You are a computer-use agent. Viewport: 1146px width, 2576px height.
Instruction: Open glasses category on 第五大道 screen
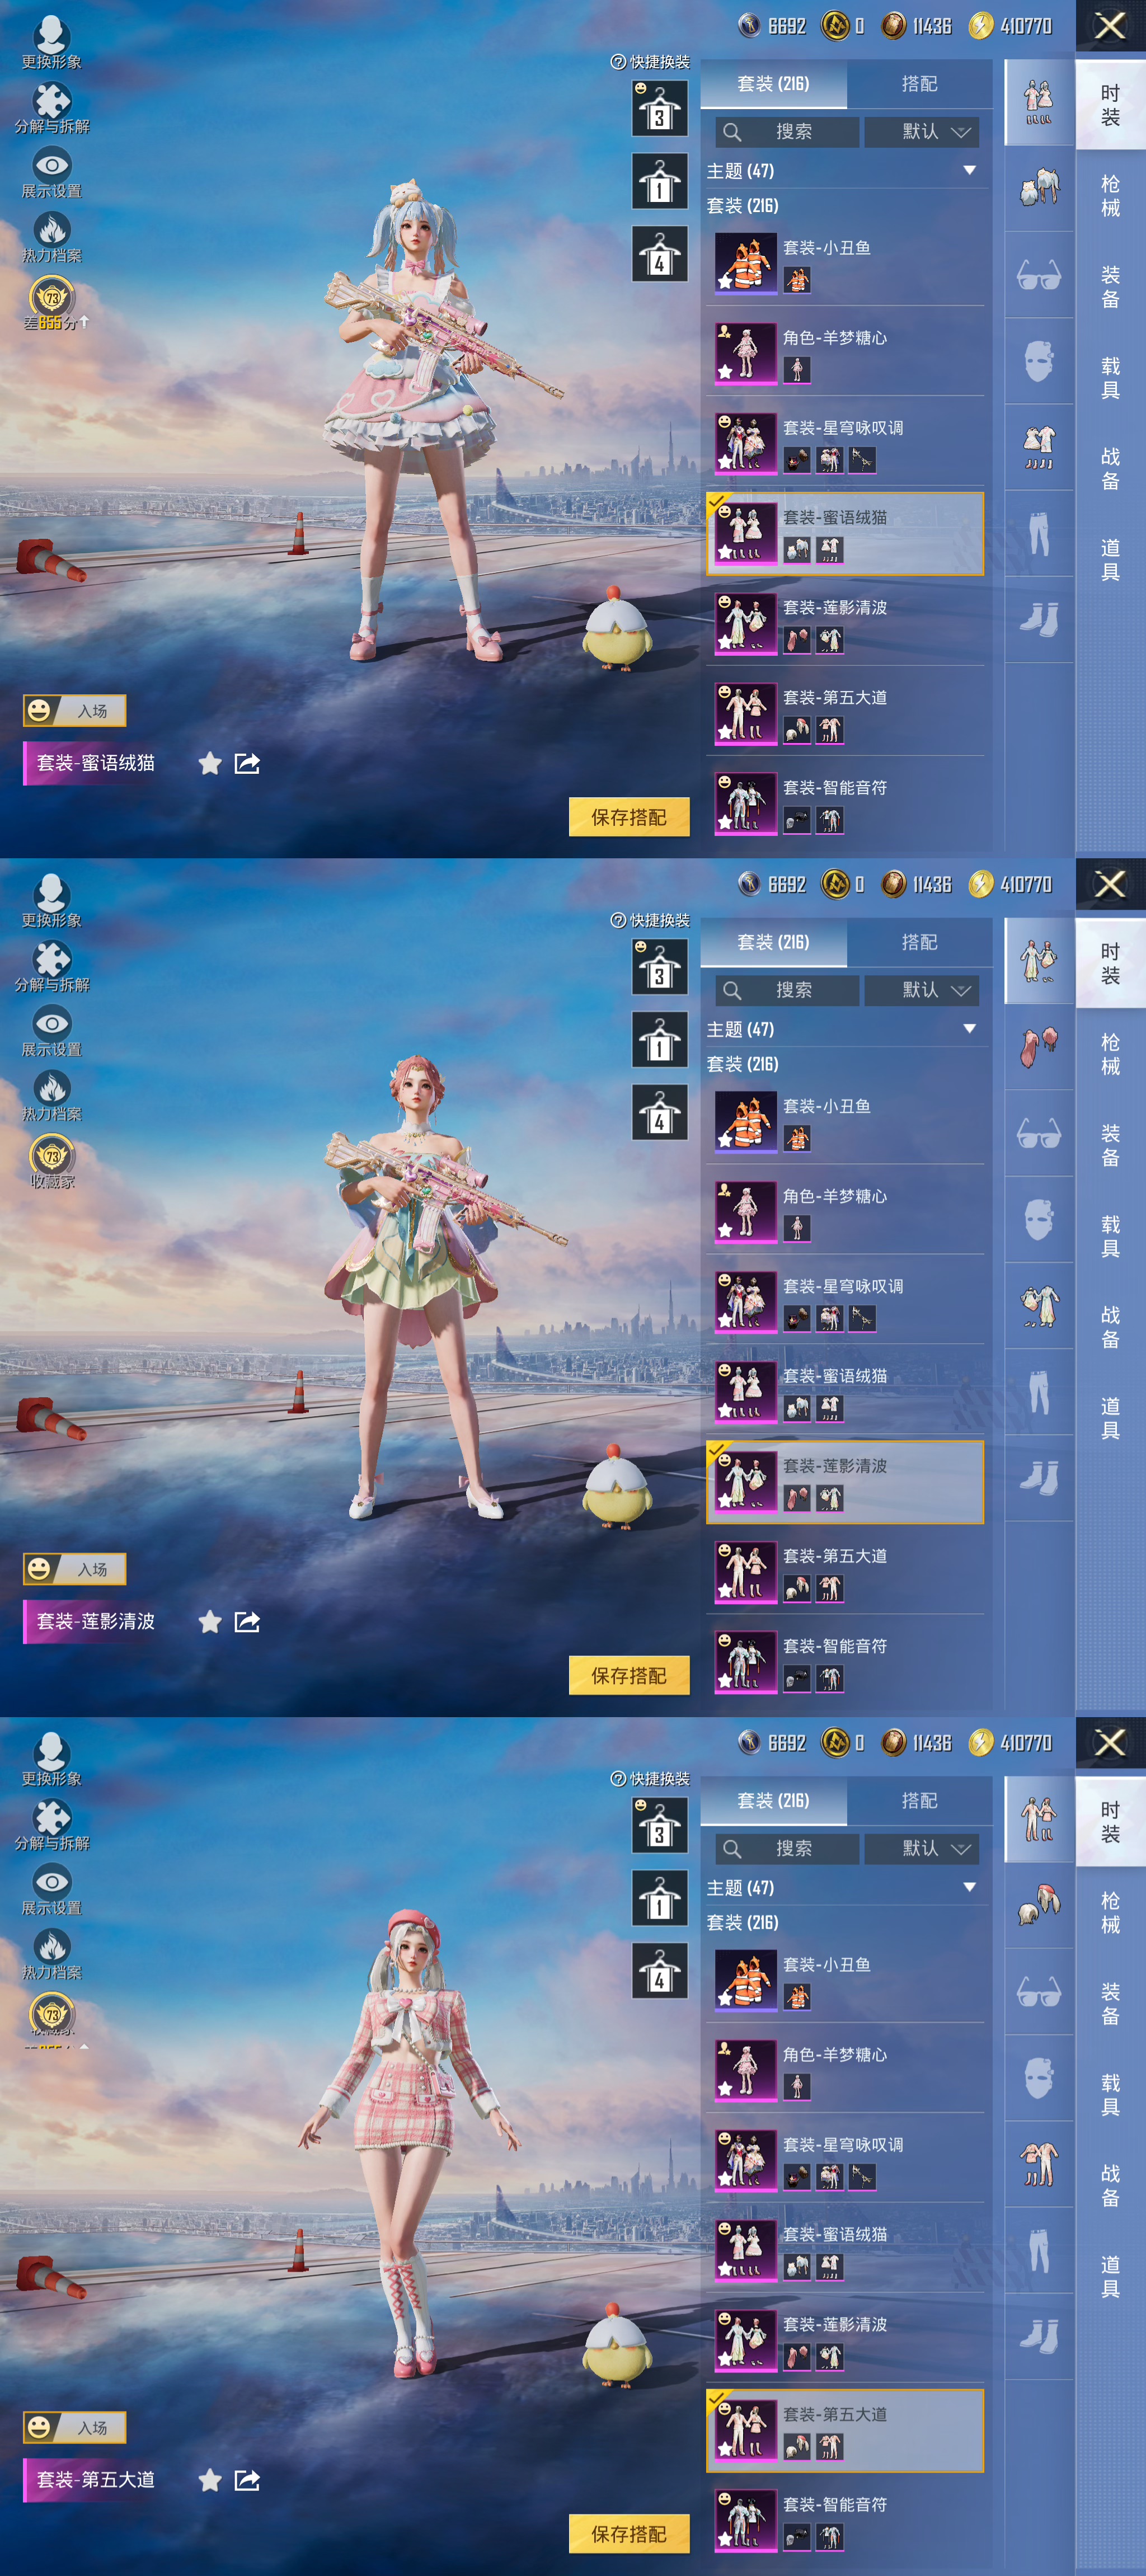pos(1039,1992)
